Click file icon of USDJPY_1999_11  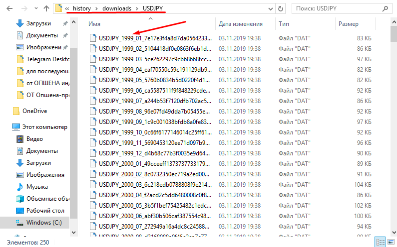tap(93, 143)
